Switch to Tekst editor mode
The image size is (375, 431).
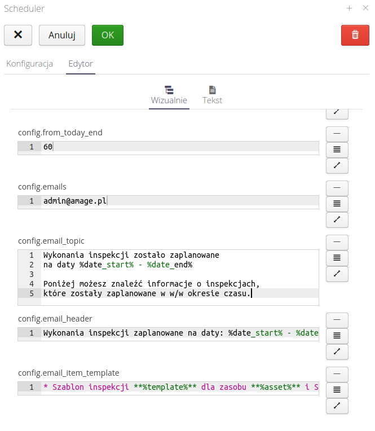212,95
